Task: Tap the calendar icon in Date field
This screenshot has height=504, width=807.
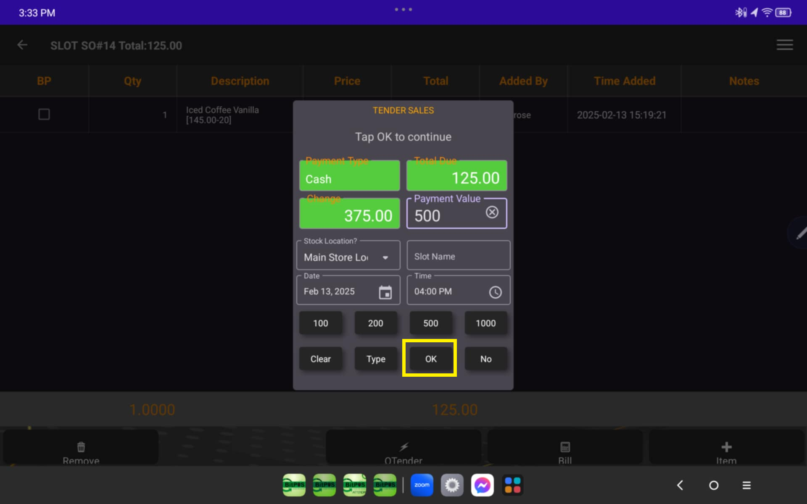Action: click(x=385, y=292)
